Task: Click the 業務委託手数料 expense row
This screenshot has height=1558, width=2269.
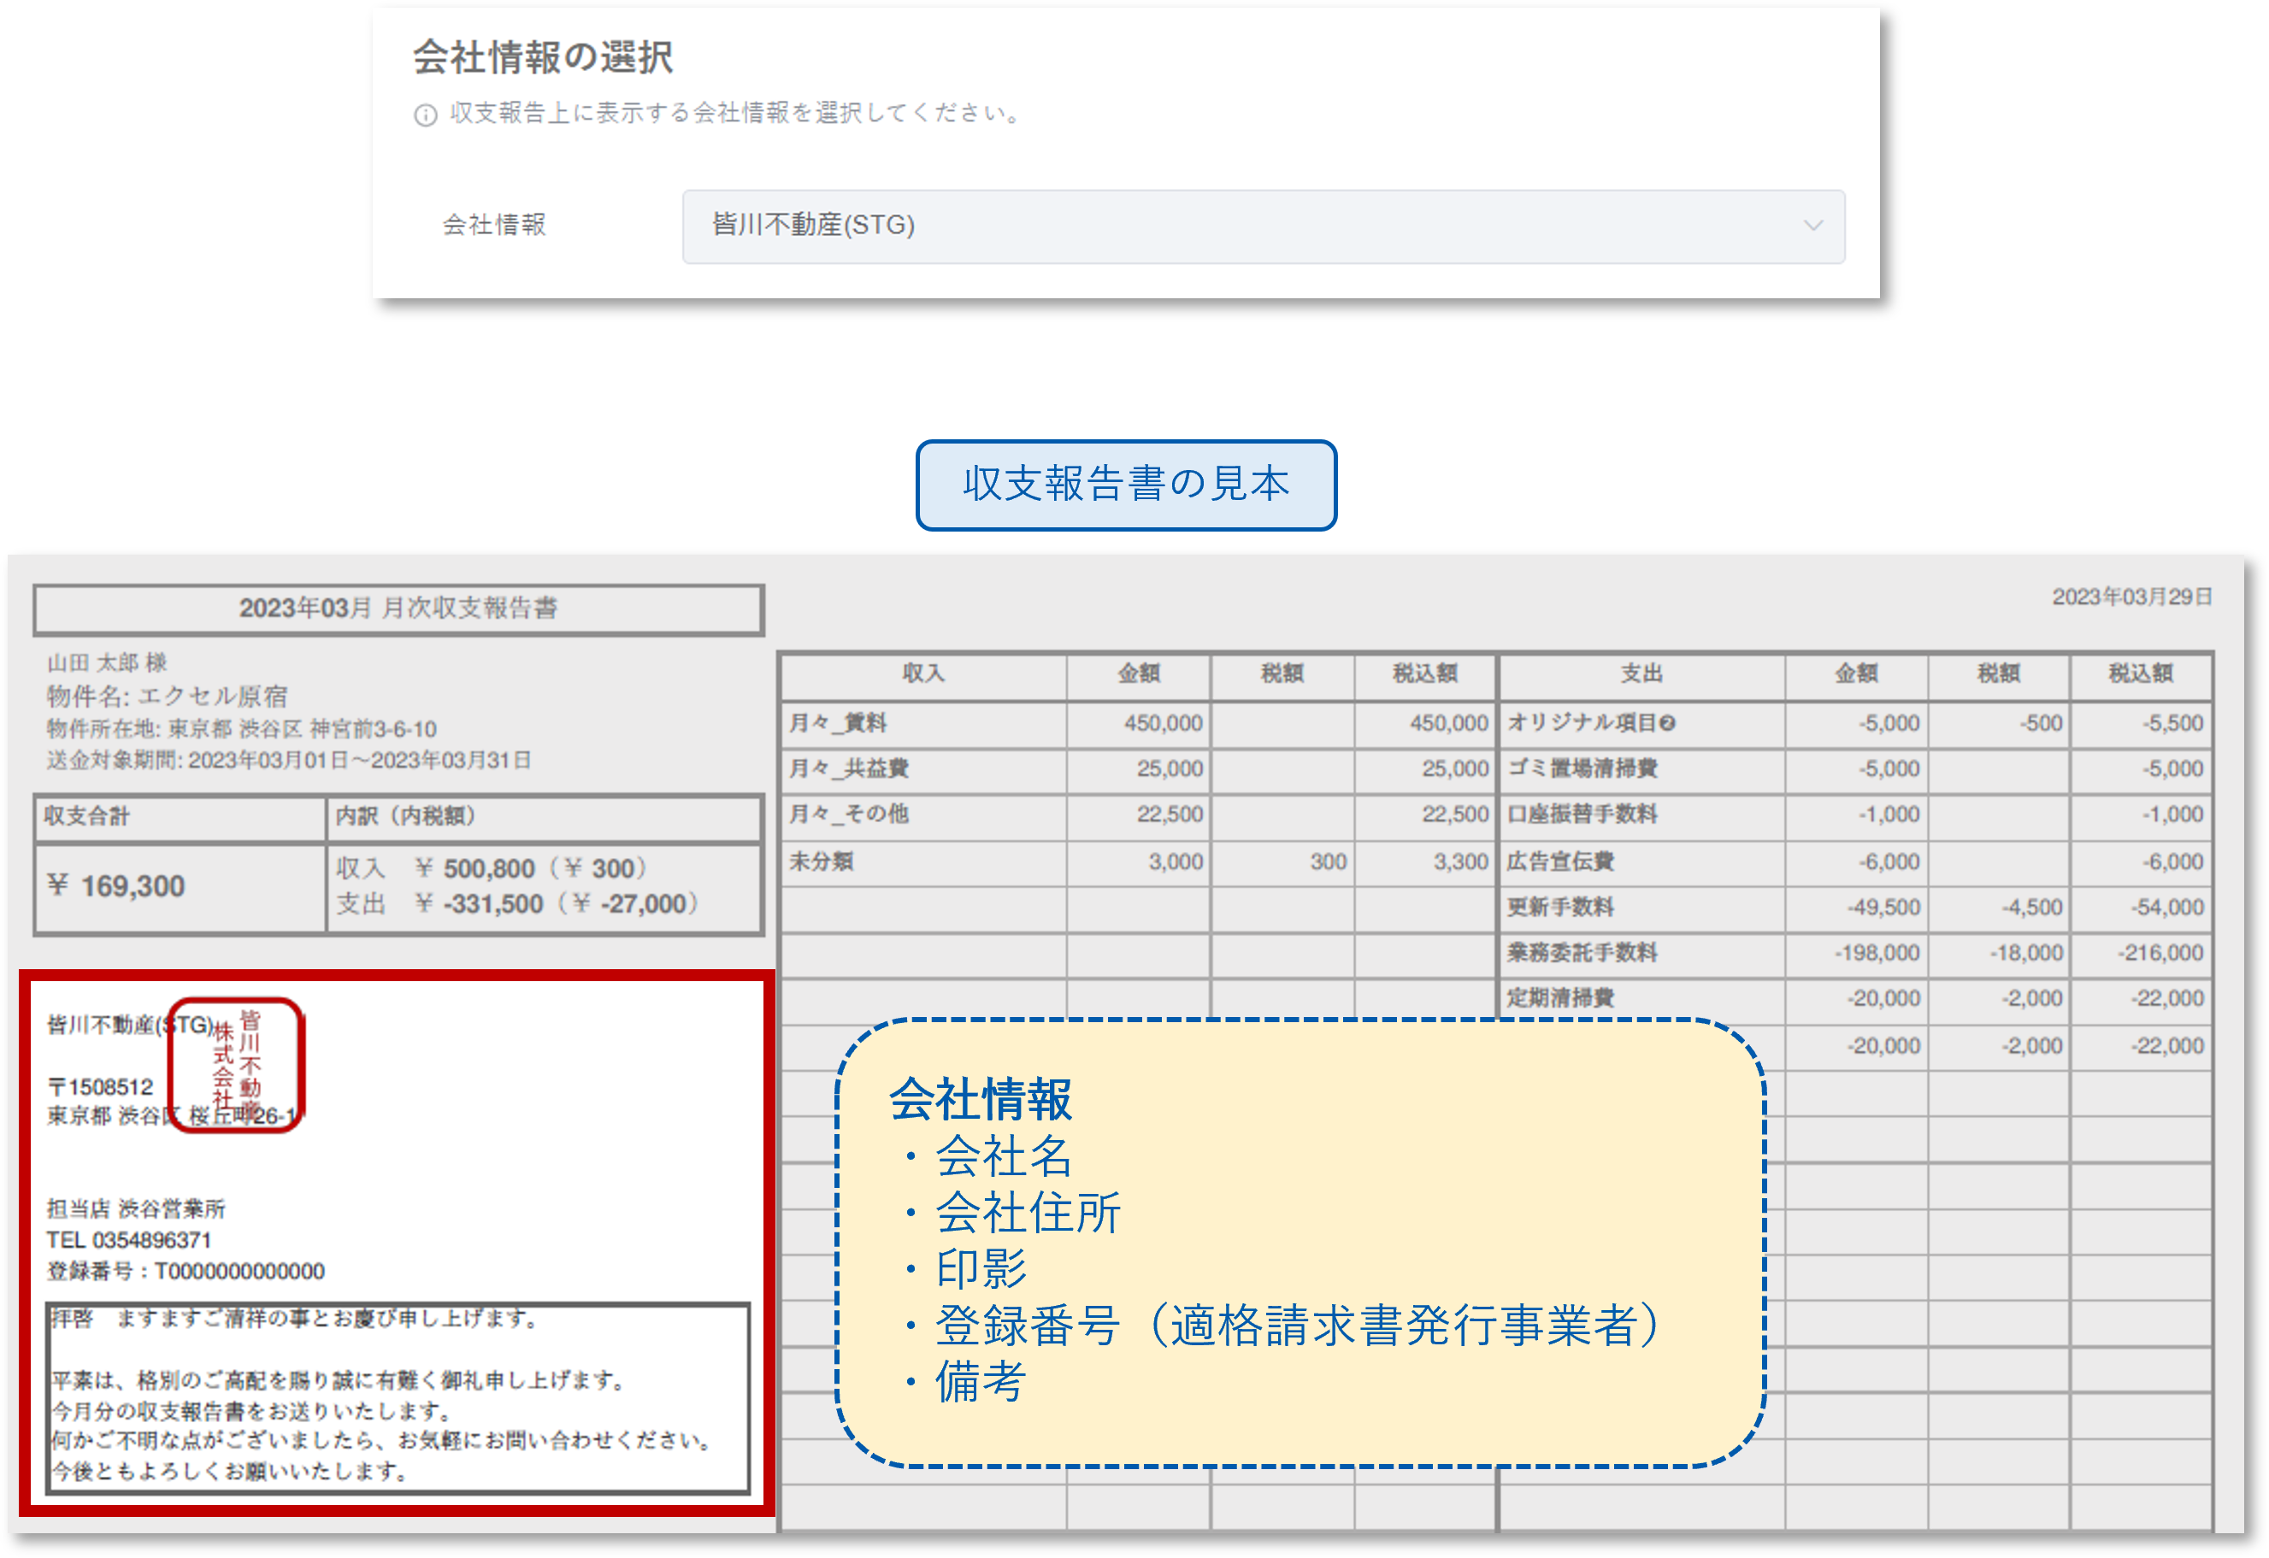Action: tap(1580, 953)
